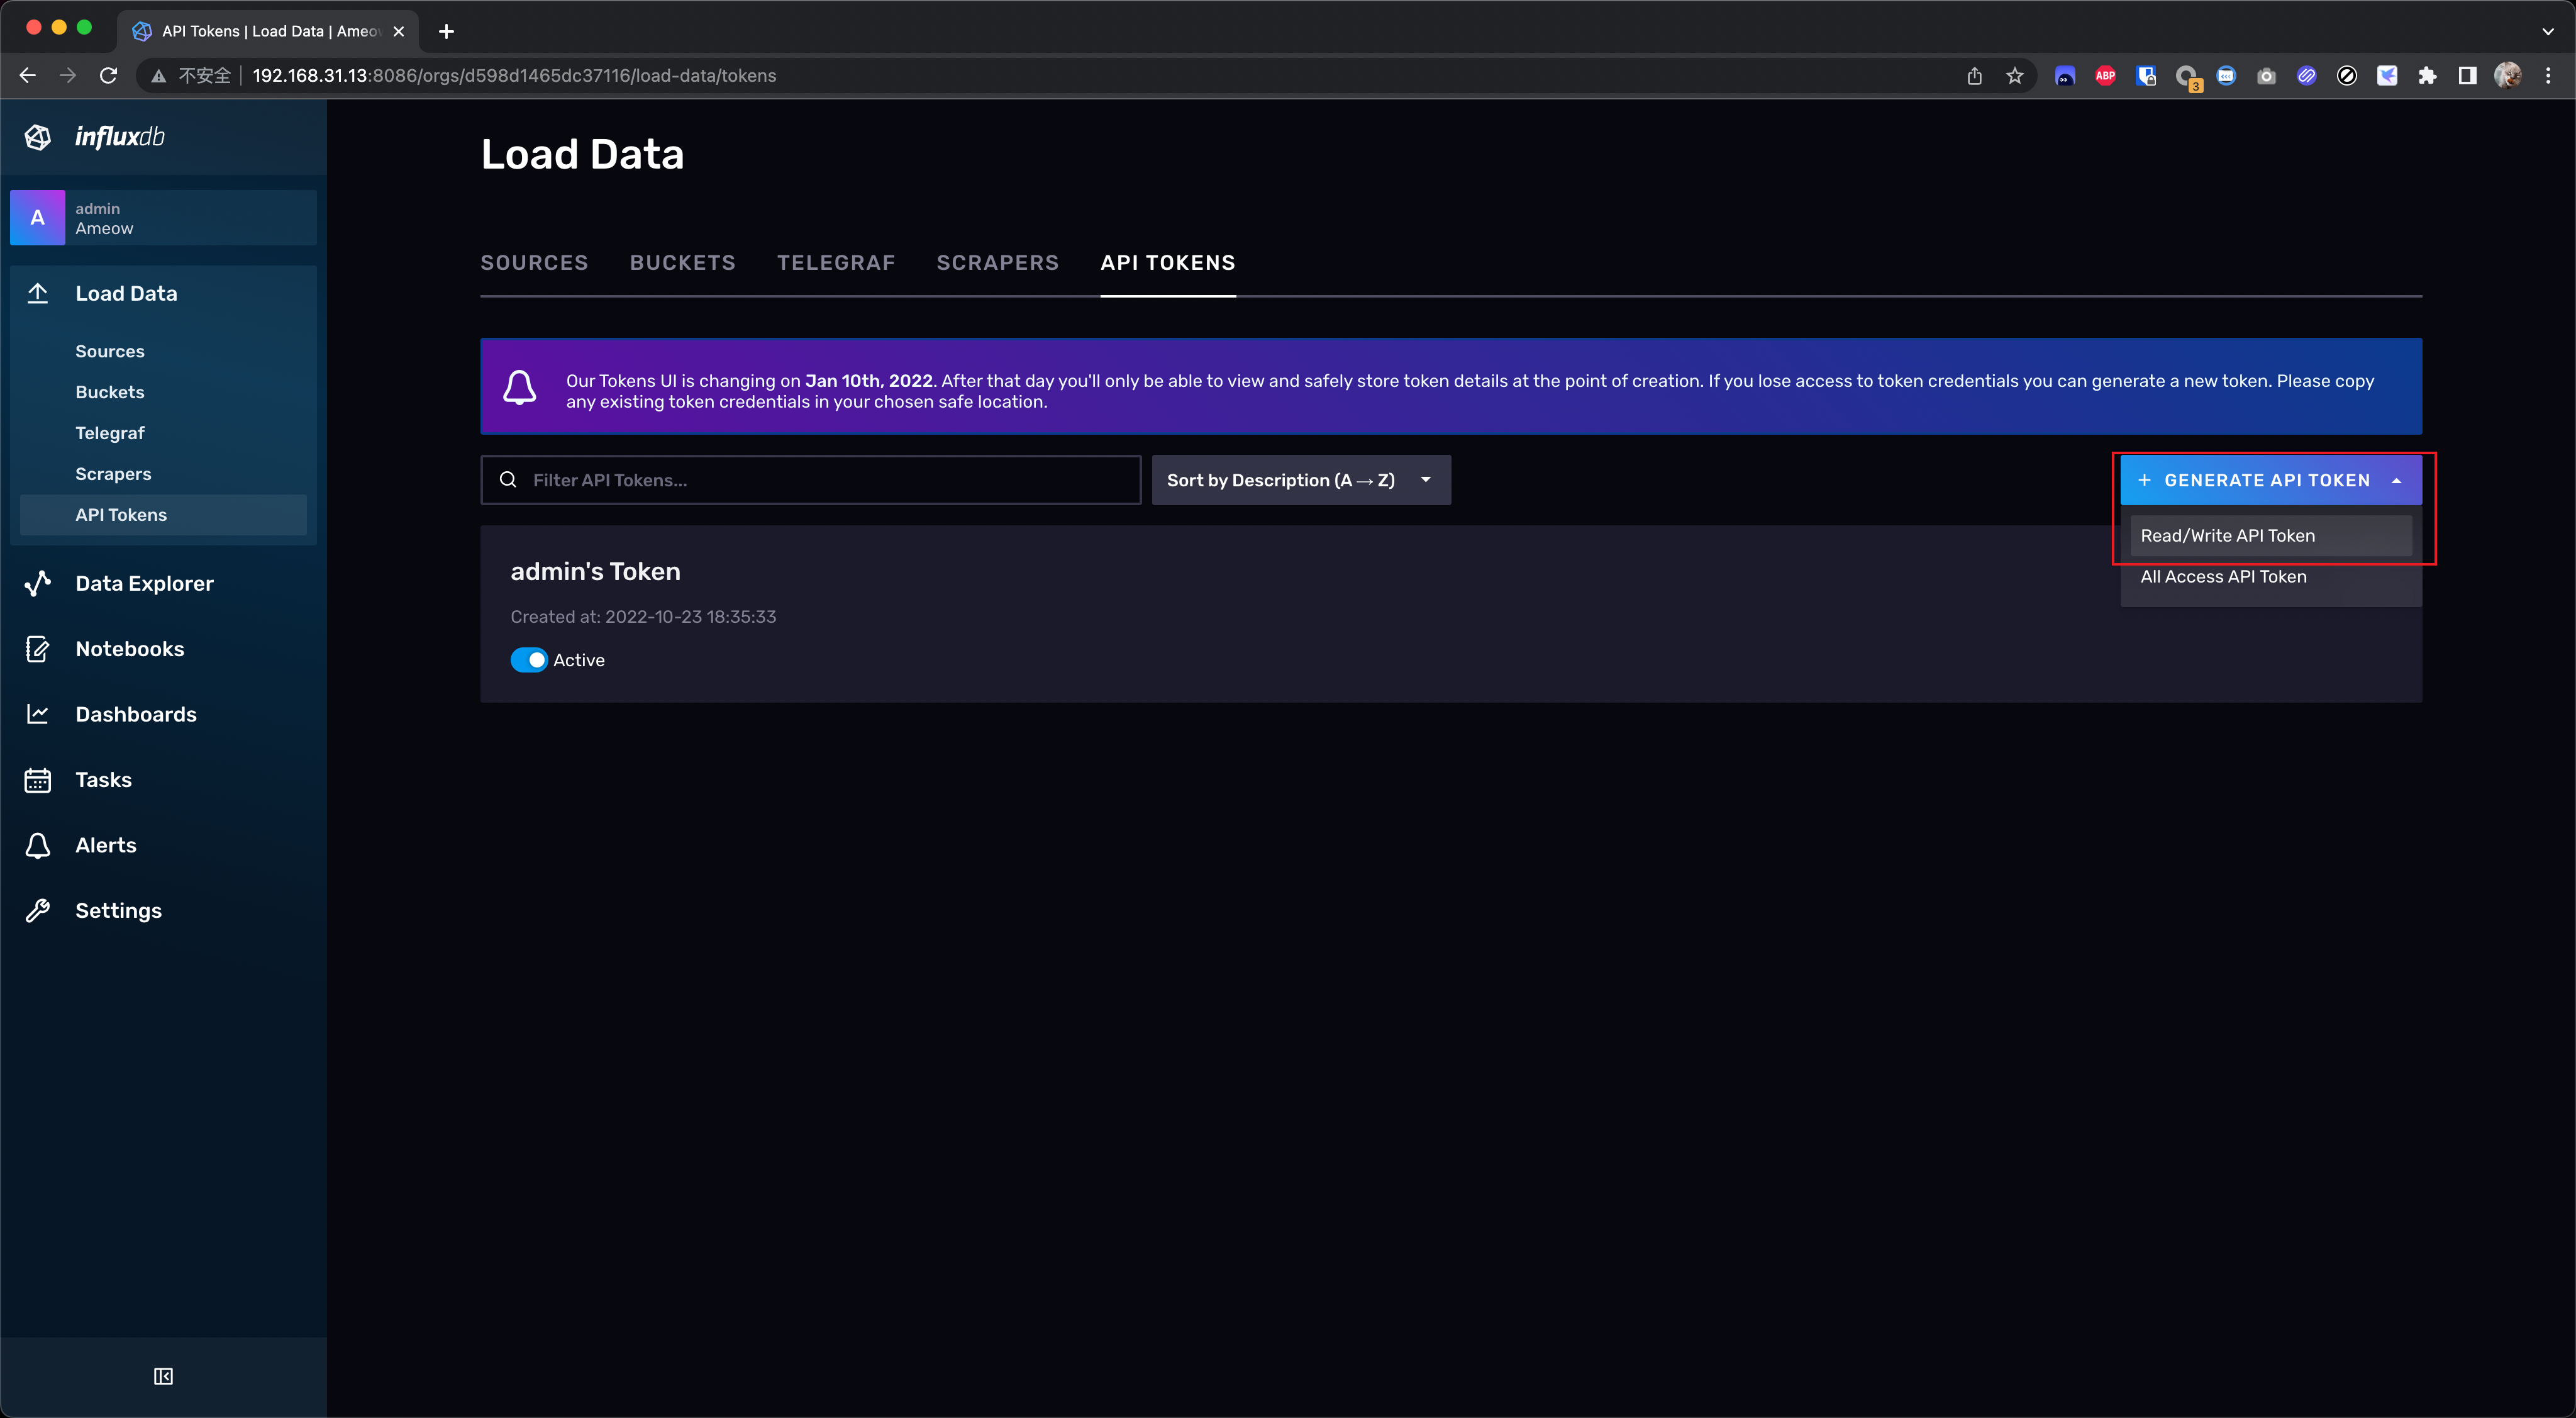2576x1418 pixels.
Task: Open Settings wrench in sidebar
Action: [38, 911]
